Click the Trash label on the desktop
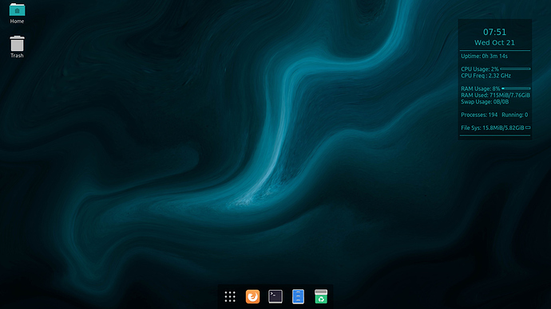The image size is (551, 309). tap(17, 56)
